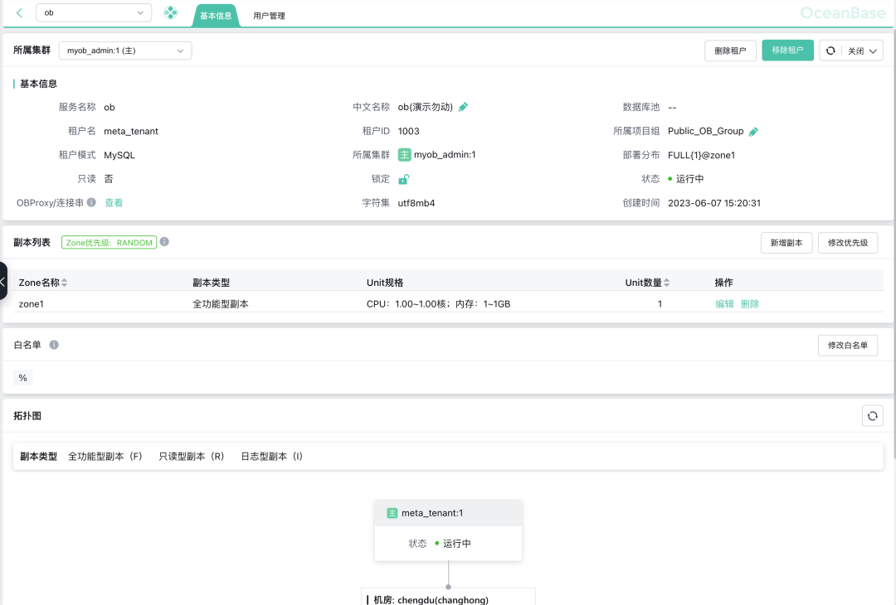
Task: Click the % whitelist entry
Action: coord(23,378)
